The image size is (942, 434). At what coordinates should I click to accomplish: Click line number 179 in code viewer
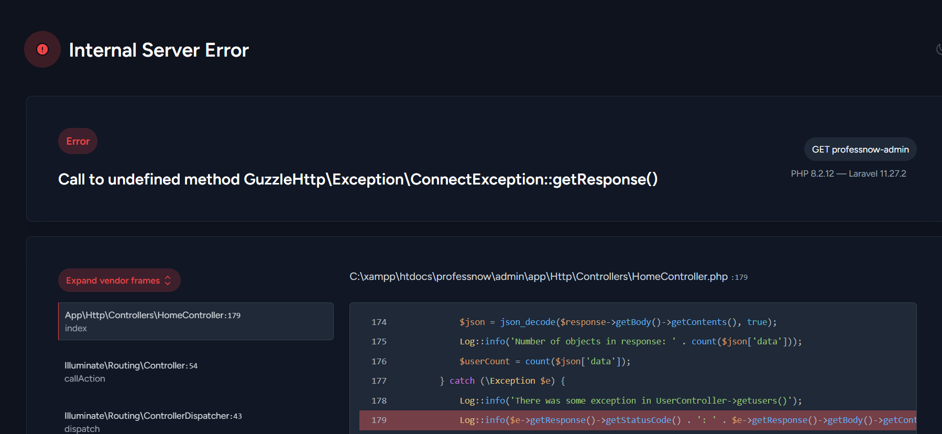379,420
